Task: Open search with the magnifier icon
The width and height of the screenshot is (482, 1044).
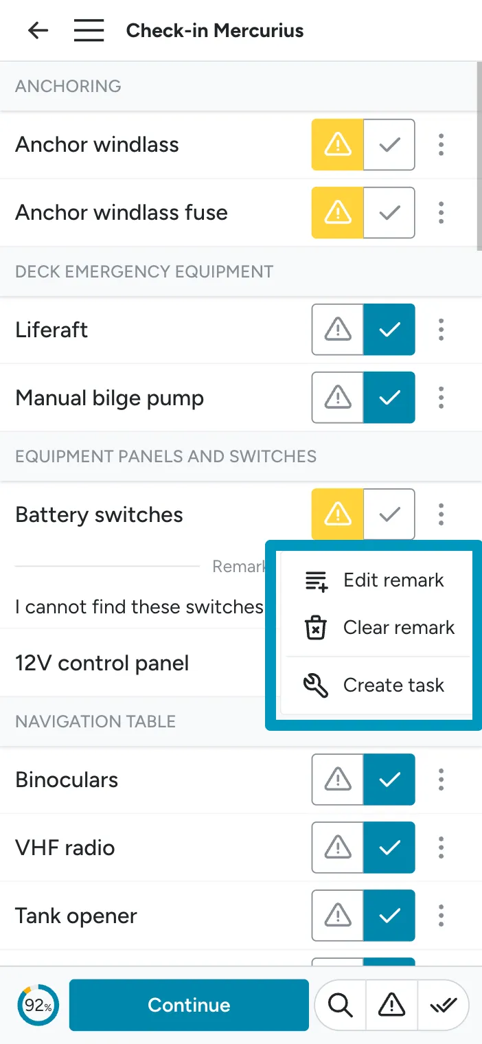Action: pos(341,1006)
